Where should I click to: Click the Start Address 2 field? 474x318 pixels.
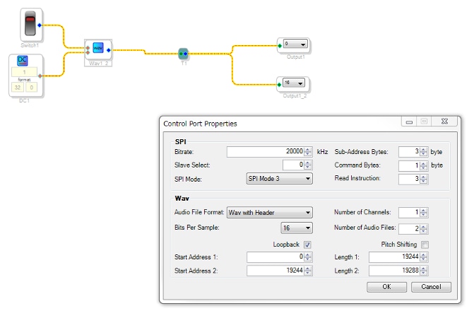275,271
